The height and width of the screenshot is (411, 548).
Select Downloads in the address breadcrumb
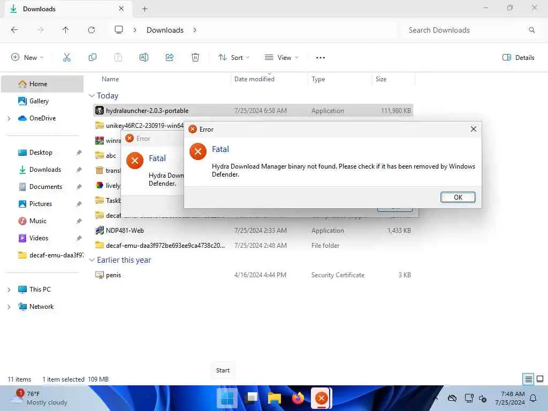coord(165,30)
